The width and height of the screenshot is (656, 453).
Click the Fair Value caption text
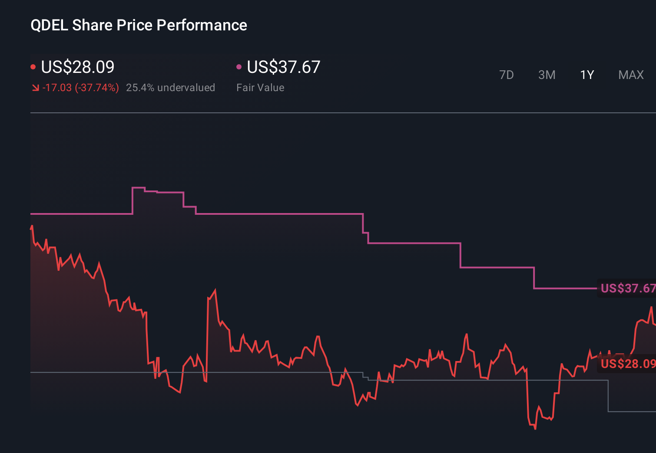point(260,87)
